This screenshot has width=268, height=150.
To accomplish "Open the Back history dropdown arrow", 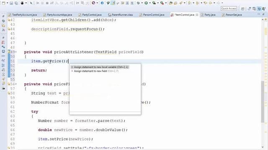I will 214,3.
